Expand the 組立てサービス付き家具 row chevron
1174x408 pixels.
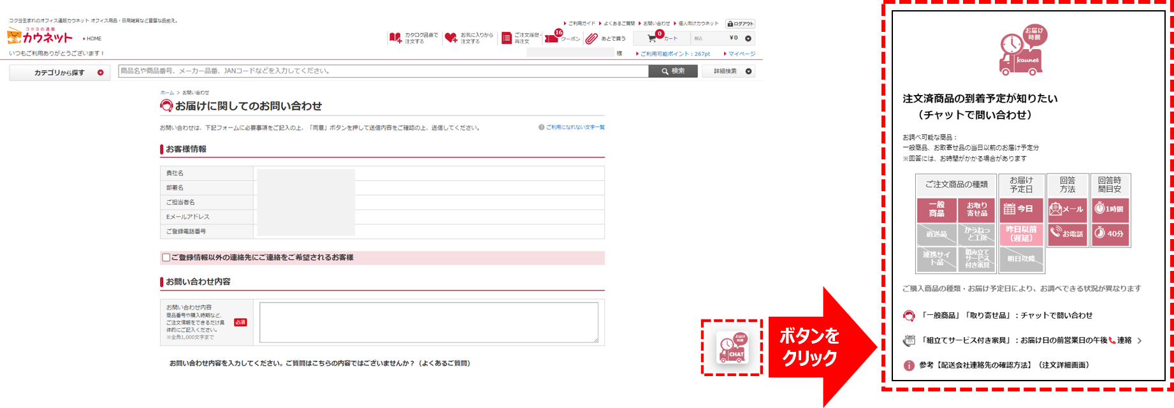[x=1140, y=341]
